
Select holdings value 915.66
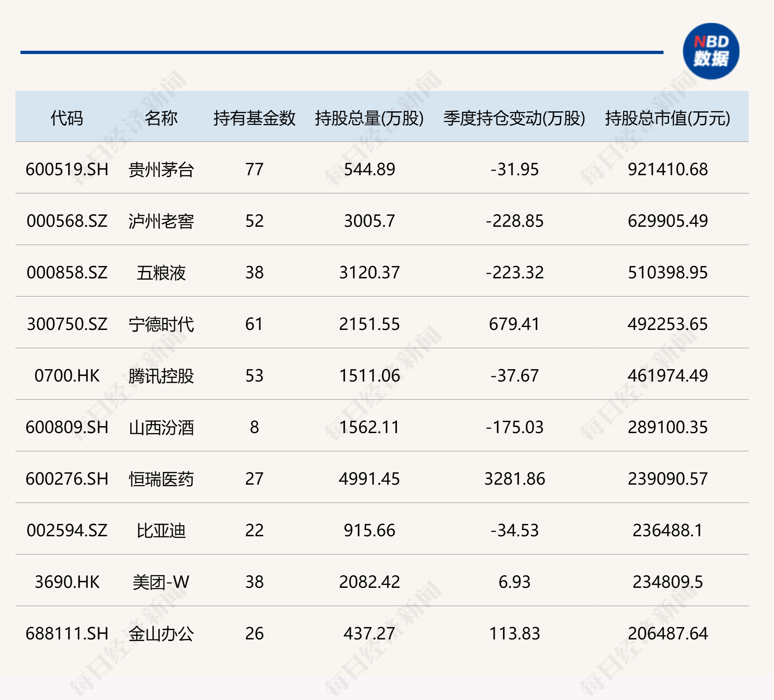point(369,531)
